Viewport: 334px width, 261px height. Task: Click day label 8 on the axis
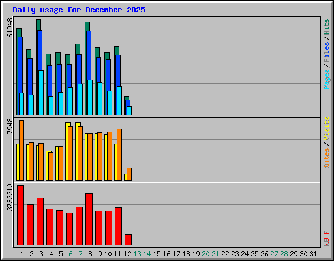90,254
